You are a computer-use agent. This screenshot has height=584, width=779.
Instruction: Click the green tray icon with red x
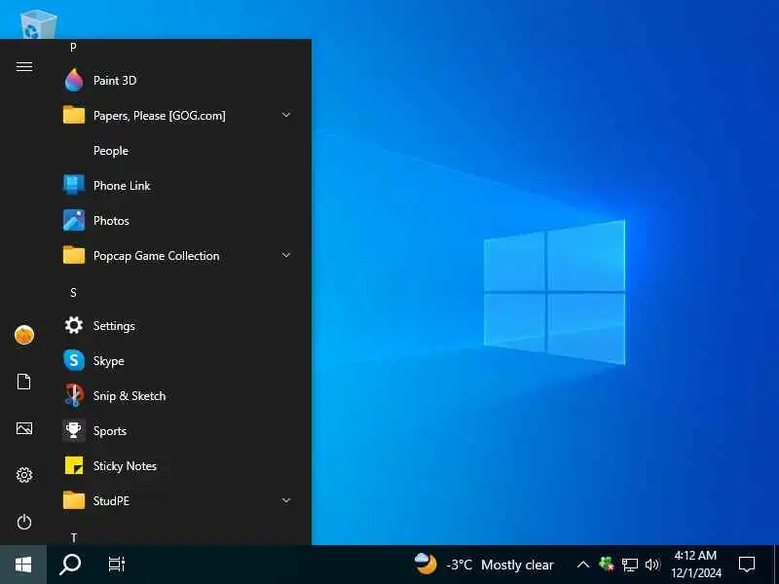click(x=607, y=565)
